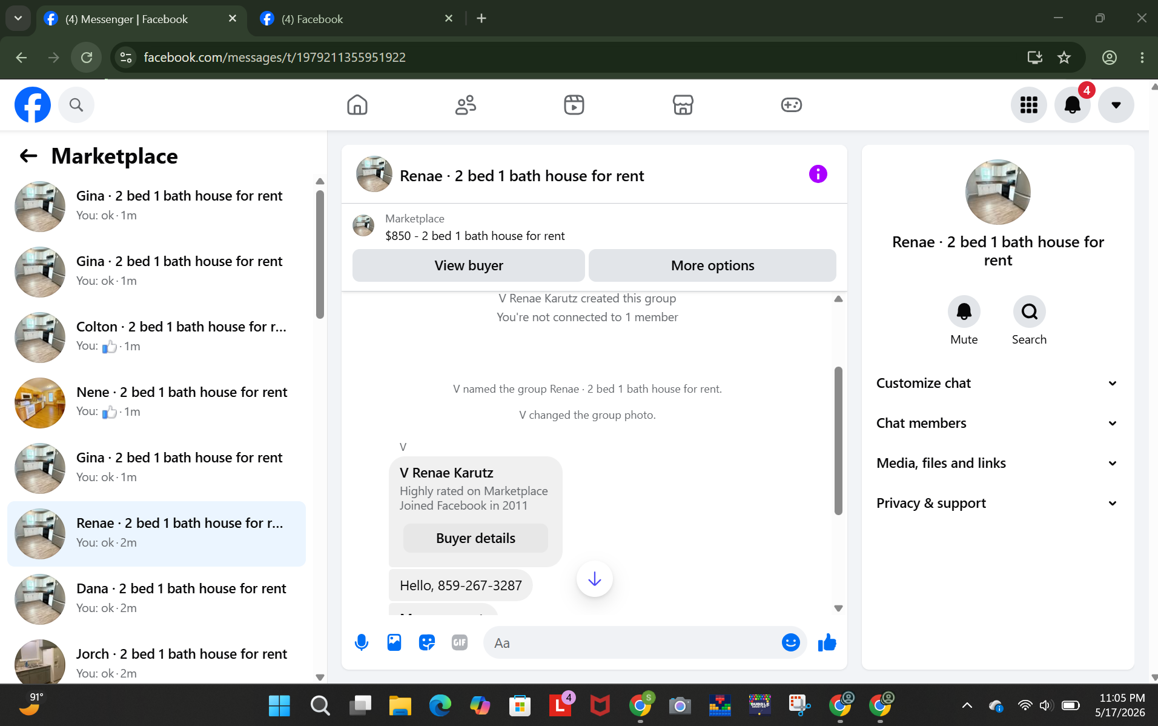The image size is (1158, 726).
Task: Open the notifications bell
Action: pos(1073,105)
